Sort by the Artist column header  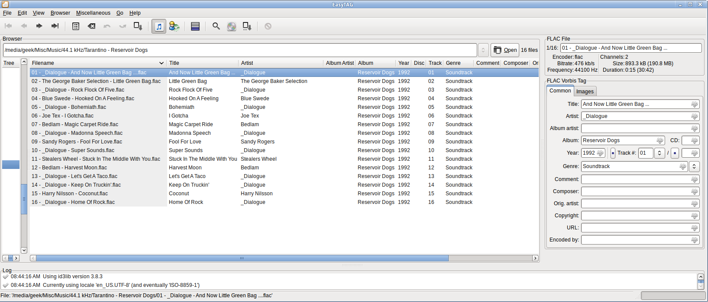point(281,63)
